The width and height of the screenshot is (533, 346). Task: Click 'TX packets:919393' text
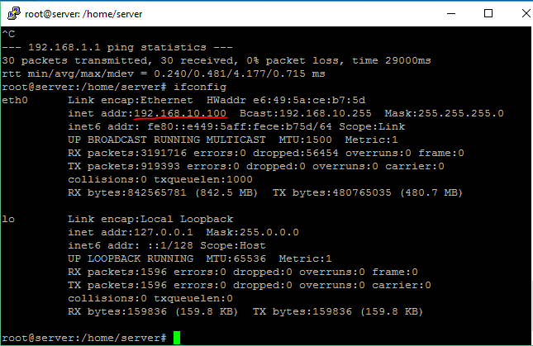pyautogui.click(x=124, y=166)
